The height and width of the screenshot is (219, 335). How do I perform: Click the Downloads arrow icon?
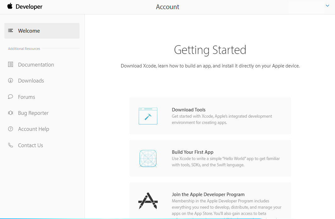click(10, 81)
